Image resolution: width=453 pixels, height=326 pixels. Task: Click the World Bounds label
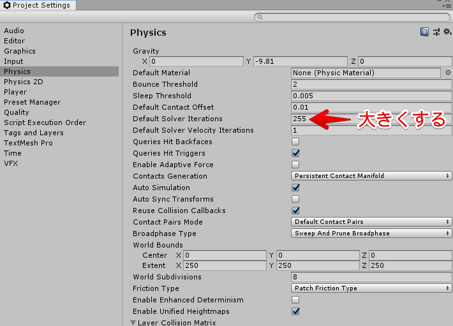(x=158, y=245)
